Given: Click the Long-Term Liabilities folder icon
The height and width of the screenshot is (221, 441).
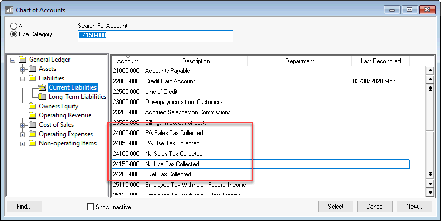Looking at the screenshot, I should coord(42,97).
